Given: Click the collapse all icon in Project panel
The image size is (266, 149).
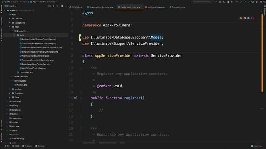Looking at the screenshot, I should 57,6.
